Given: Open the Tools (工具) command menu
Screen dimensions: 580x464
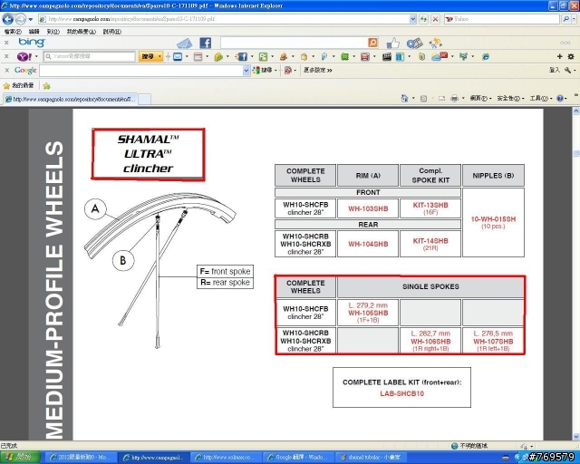Looking at the screenshot, I should [540, 99].
